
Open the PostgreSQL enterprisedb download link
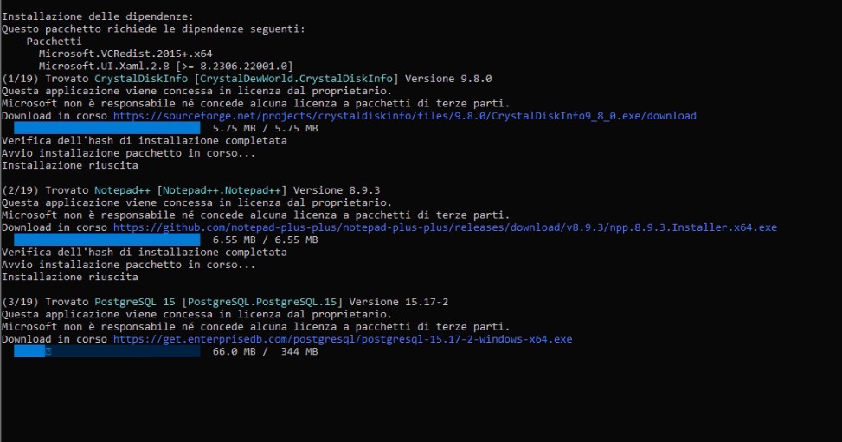click(342, 340)
